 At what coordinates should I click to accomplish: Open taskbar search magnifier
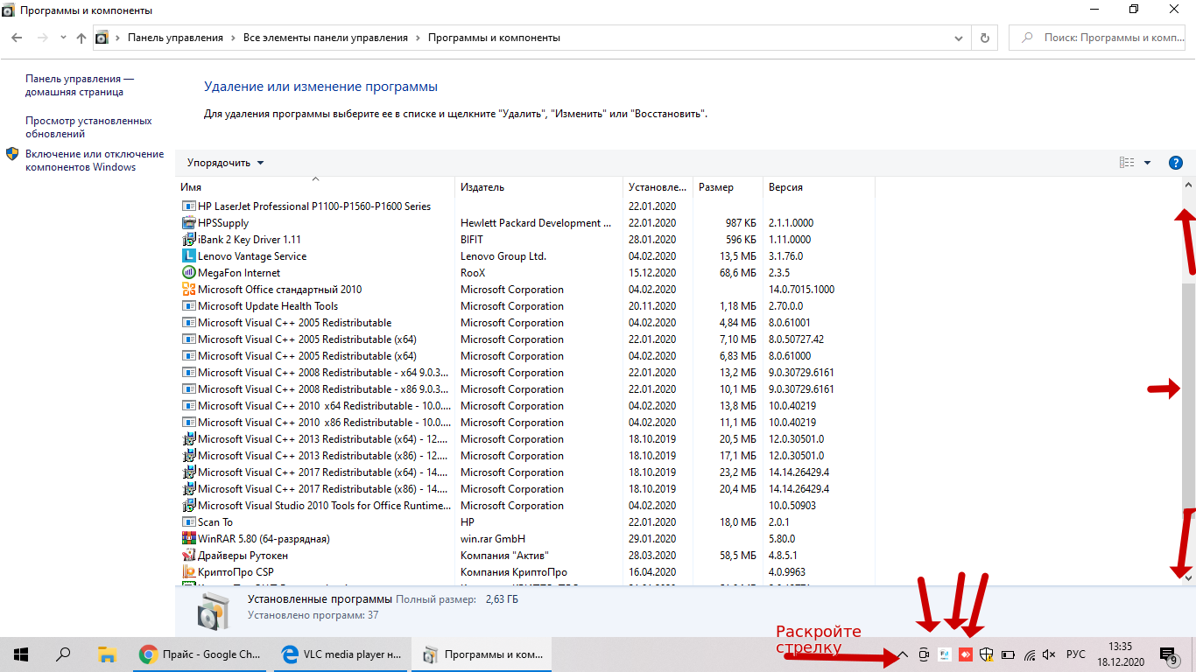[63, 654]
